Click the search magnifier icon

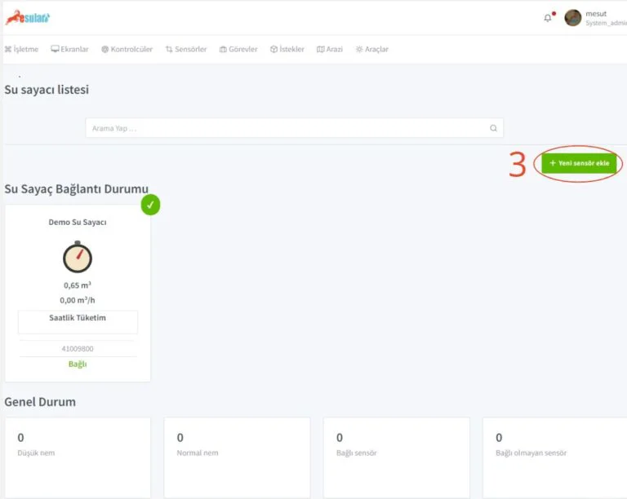point(493,128)
